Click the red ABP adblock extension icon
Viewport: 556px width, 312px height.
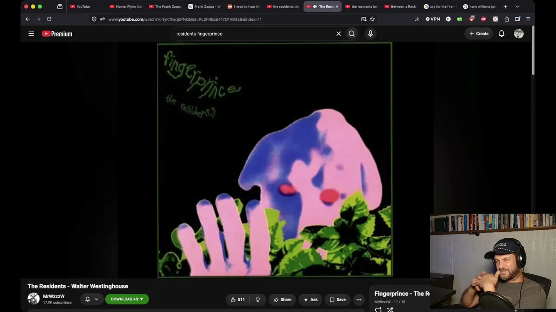(x=483, y=19)
